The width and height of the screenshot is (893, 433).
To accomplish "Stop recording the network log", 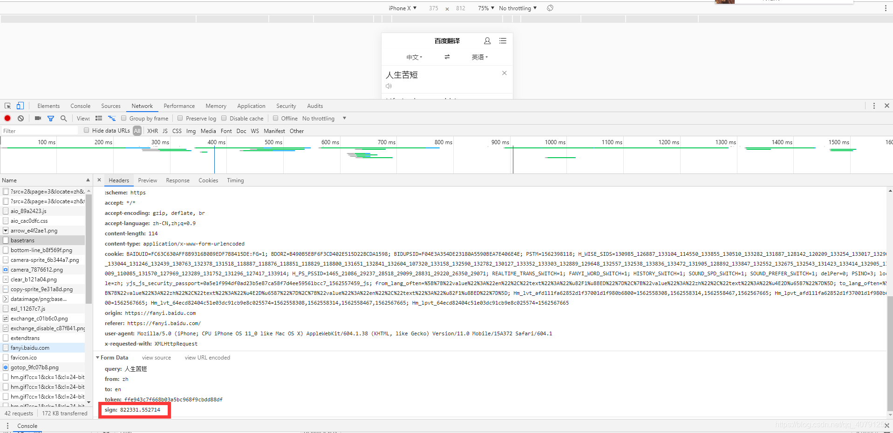I will coord(7,119).
